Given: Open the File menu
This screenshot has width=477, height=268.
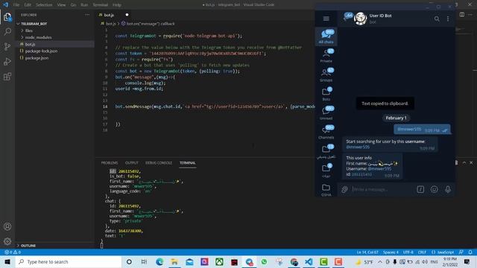Looking at the screenshot, I should pos(16,5).
